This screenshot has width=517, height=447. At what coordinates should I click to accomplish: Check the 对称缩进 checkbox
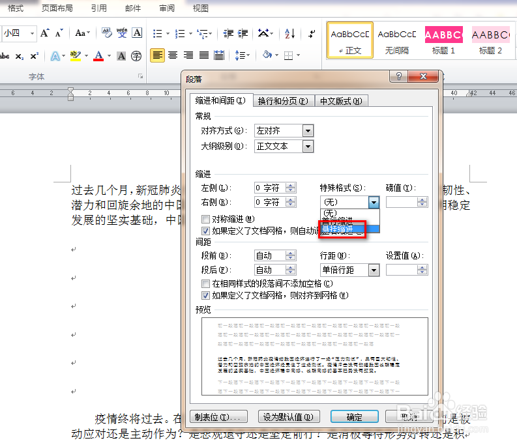coord(205,219)
